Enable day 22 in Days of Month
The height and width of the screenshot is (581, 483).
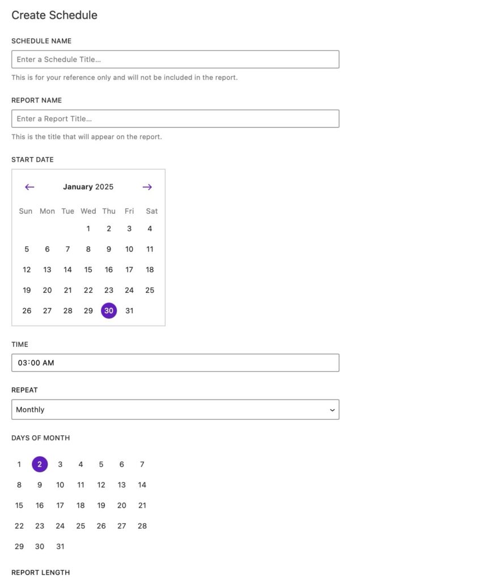click(19, 526)
